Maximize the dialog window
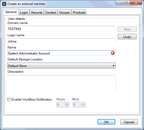Screen dimensions: 144x130 pos(126,3)
